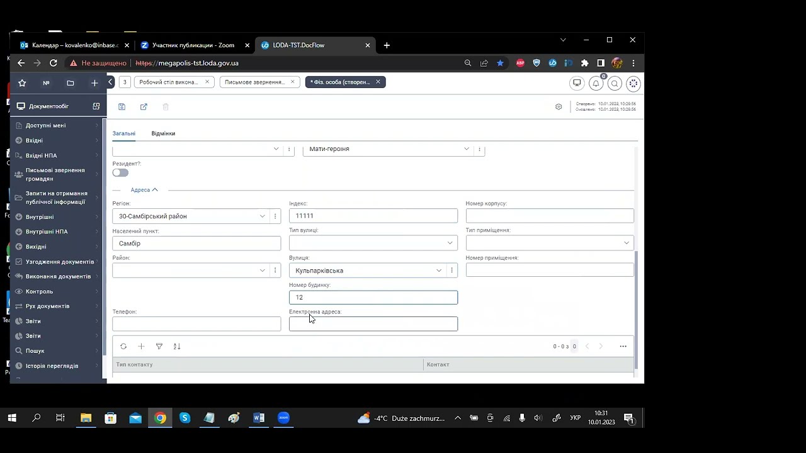Open the Тип вулиці dropdown
The width and height of the screenshot is (806, 453).
pyautogui.click(x=450, y=243)
